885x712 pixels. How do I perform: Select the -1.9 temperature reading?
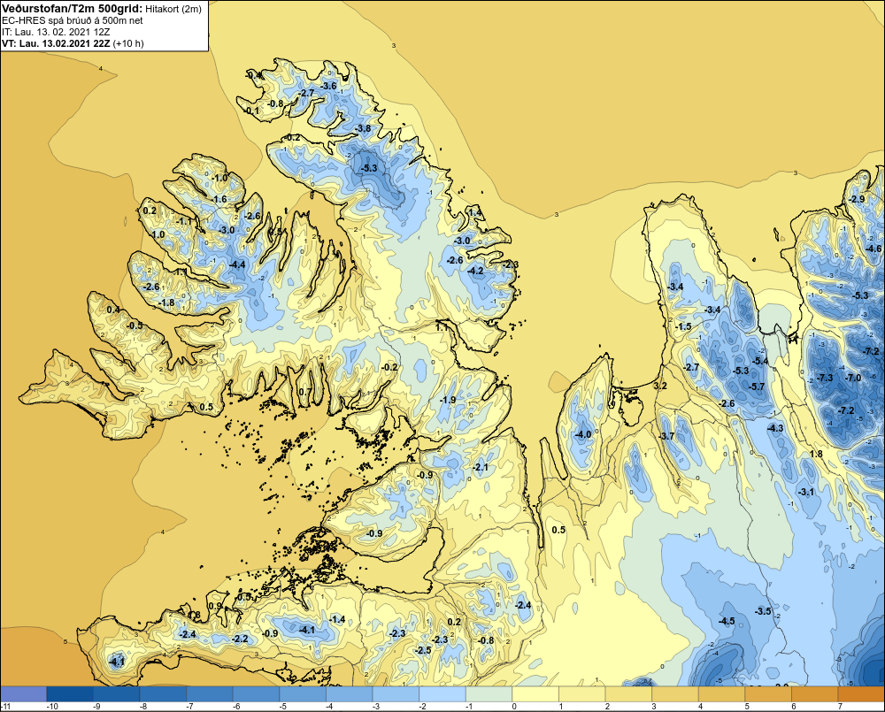448,400
